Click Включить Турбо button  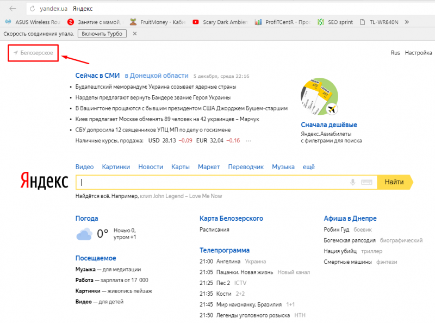point(102,34)
